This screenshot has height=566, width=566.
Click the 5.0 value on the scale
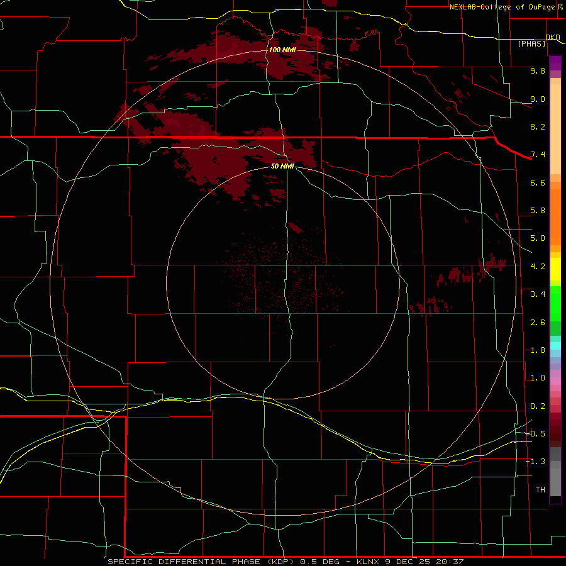click(538, 238)
